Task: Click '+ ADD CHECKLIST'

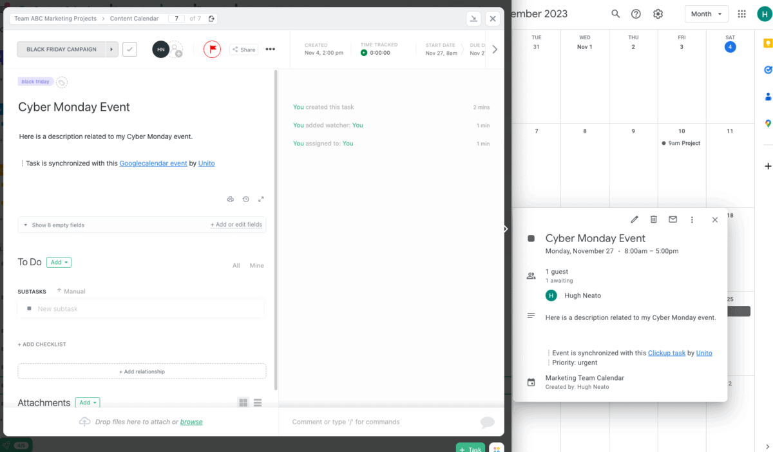Action: click(42, 344)
